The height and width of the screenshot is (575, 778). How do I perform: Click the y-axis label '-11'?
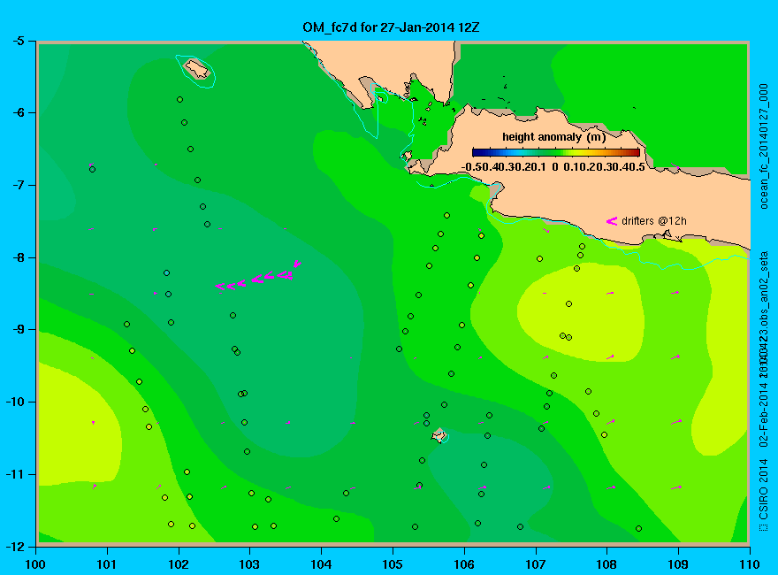pyautogui.click(x=15, y=474)
